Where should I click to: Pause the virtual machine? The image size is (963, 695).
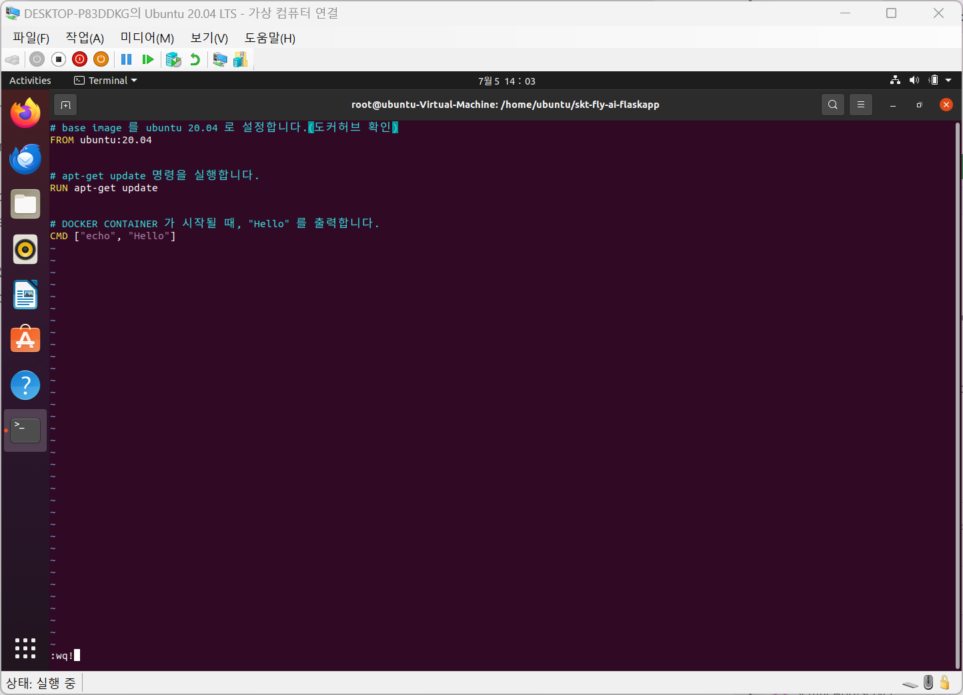[126, 59]
